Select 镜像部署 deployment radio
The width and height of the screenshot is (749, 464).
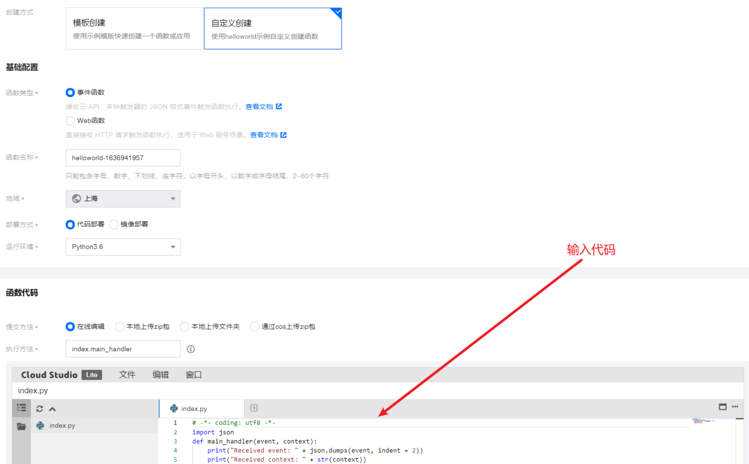coord(114,224)
